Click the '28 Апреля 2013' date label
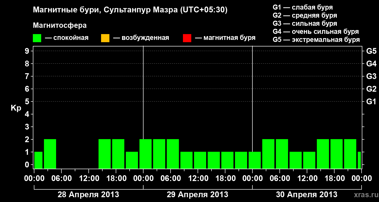379x202 pixels. [x=88, y=195]
